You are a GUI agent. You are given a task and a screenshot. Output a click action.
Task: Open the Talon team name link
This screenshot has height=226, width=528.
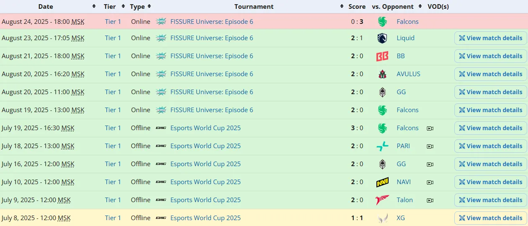pyautogui.click(x=405, y=200)
